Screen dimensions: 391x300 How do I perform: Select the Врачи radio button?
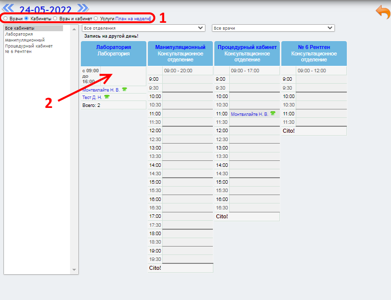tap(5, 18)
